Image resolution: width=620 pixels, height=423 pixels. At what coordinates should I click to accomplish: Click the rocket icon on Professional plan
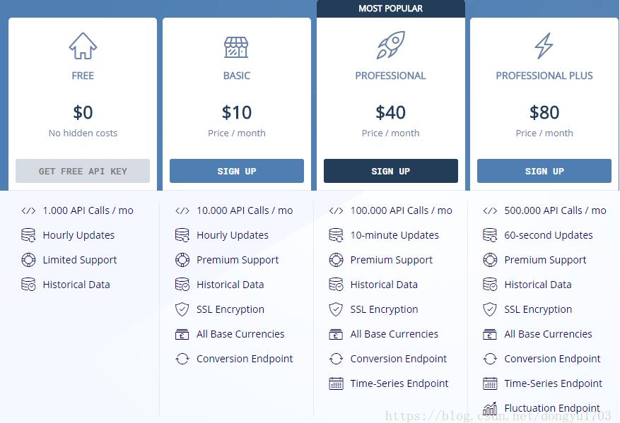[x=390, y=46]
